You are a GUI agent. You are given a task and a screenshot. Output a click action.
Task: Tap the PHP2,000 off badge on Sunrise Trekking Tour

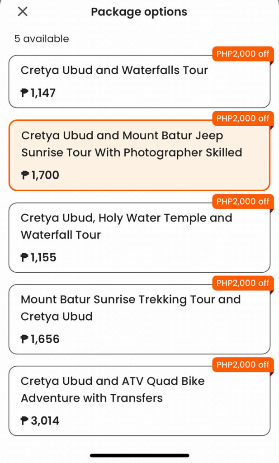[x=243, y=283]
